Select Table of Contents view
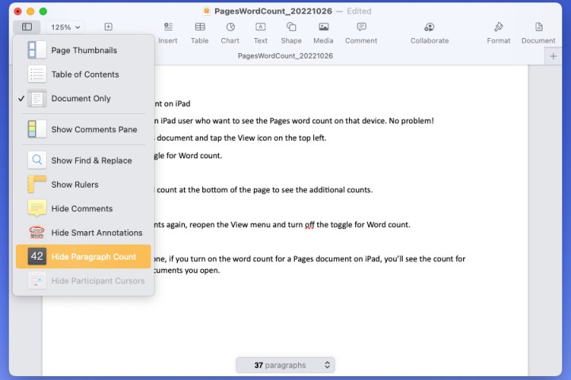Image resolution: width=571 pixels, height=380 pixels. tap(85, 74)
